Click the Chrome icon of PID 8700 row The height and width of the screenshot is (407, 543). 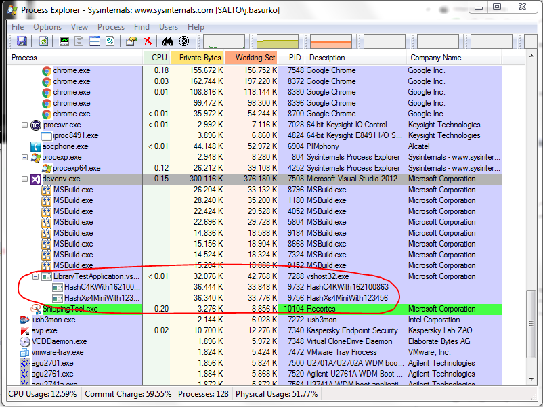click(47, 114)
